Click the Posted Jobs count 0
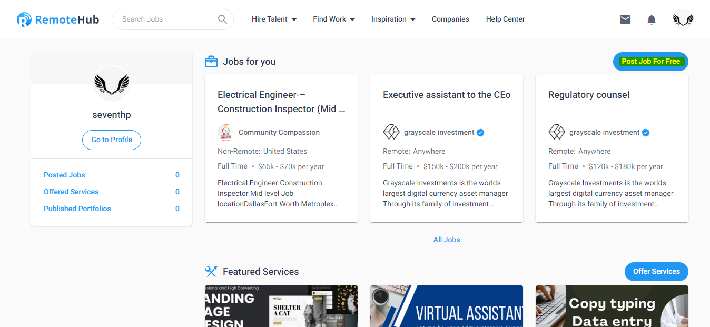710x327 pixels. click(x=177, y=175)
